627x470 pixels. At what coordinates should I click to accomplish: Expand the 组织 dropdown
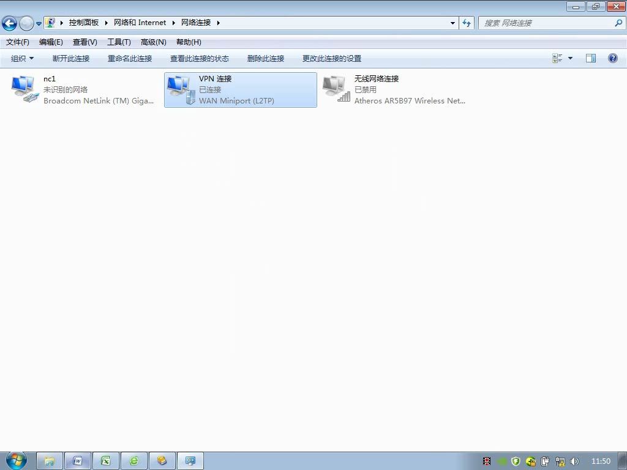[x=23, y=59]
